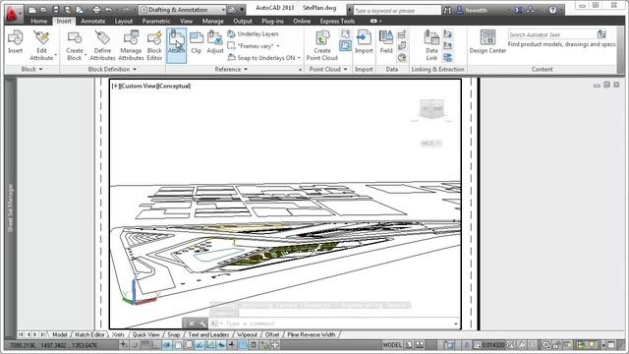Expand the Point Cloud panel dropdown
The image size is (629, 354).
click(328, 70)
